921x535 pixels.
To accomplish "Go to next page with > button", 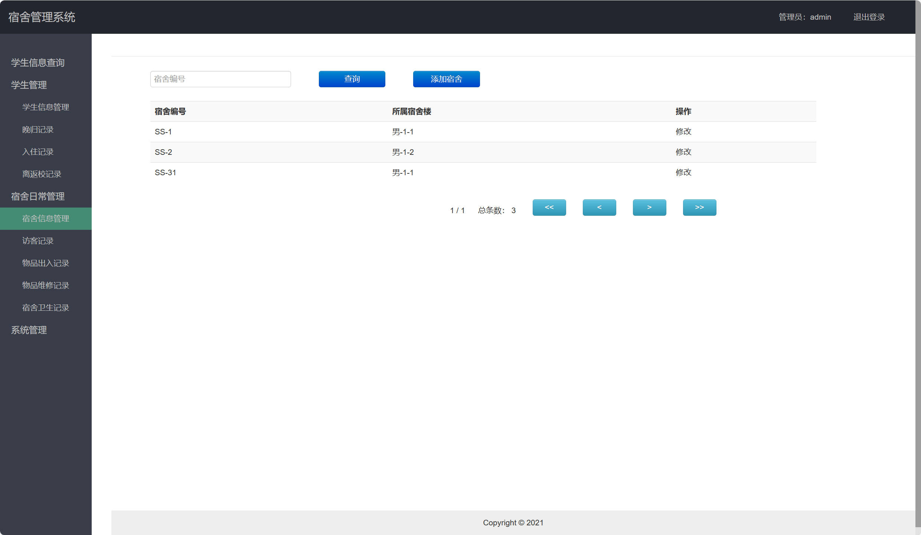I will tap(649, 208).
